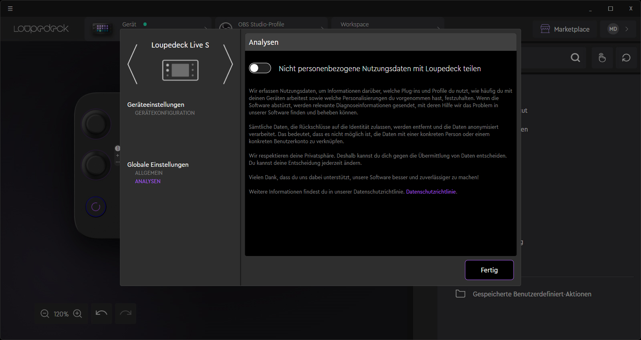The image size is (641, 340).
Task: Open ALLGEMEIN global settings
Action: click(149, 173)
